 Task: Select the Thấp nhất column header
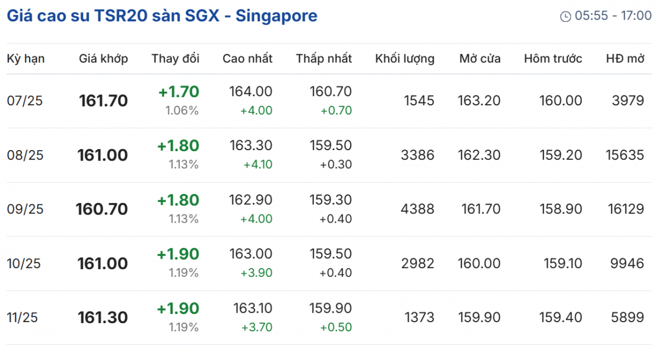(x=324, y=59)
